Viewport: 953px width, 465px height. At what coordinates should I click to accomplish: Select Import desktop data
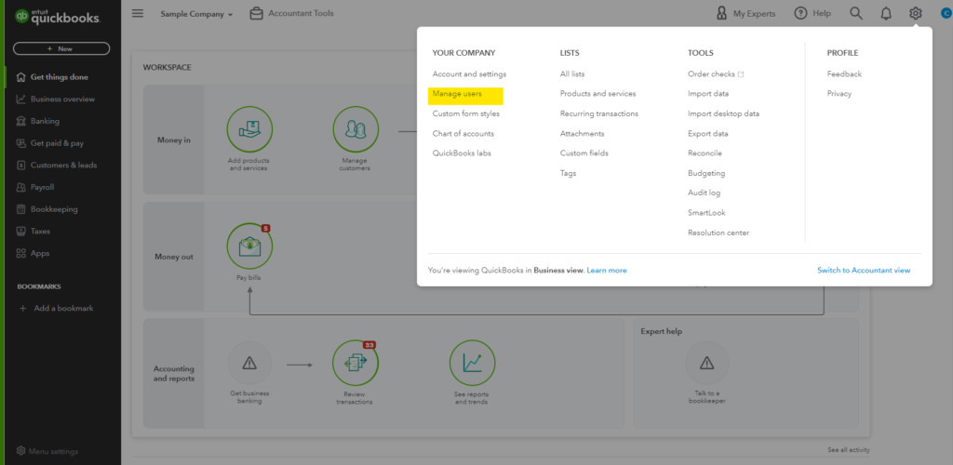723,113
